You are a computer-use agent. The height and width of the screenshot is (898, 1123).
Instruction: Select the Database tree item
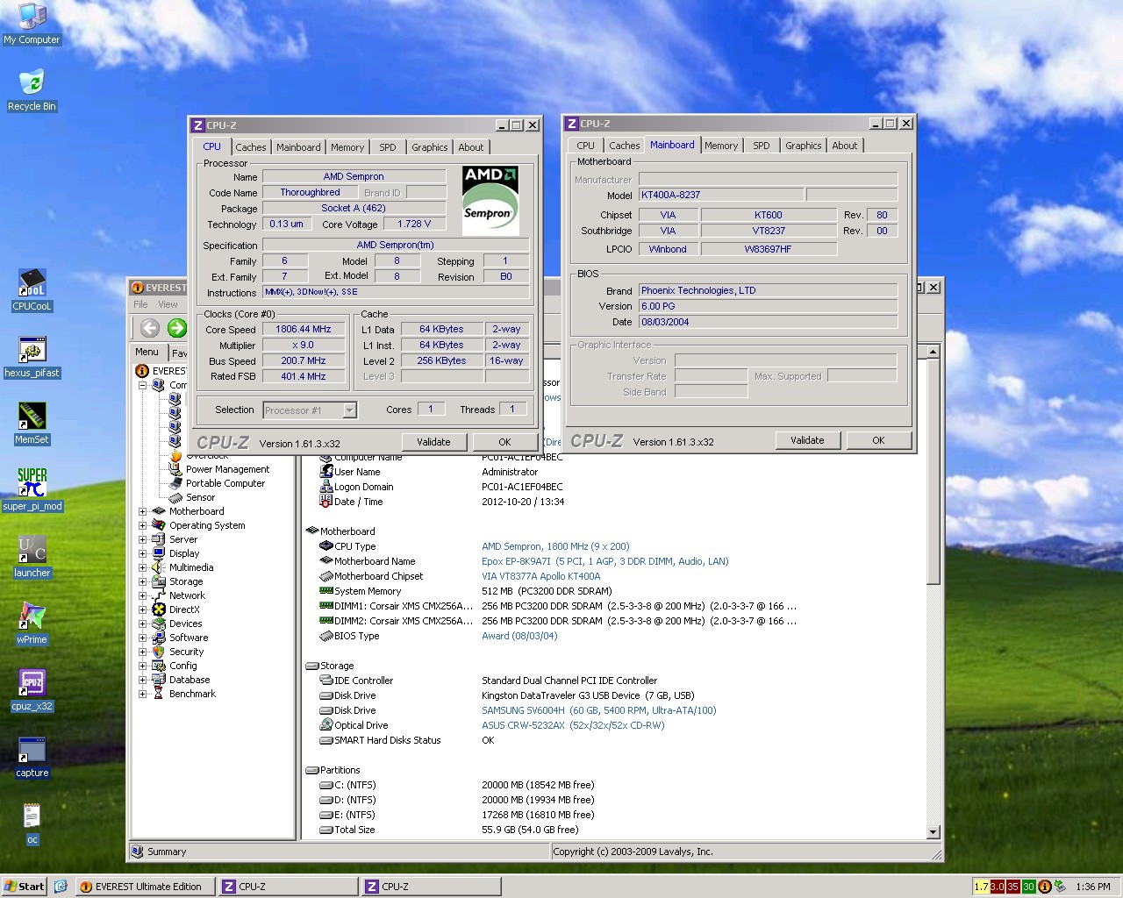pos(190,680)
